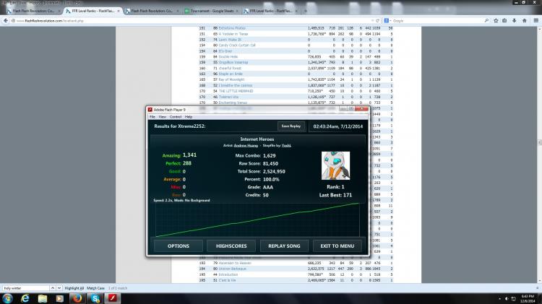Viewport: 542px width, 304px height.
Task: Open the Windows Start menu
Action: pos(7,298)
